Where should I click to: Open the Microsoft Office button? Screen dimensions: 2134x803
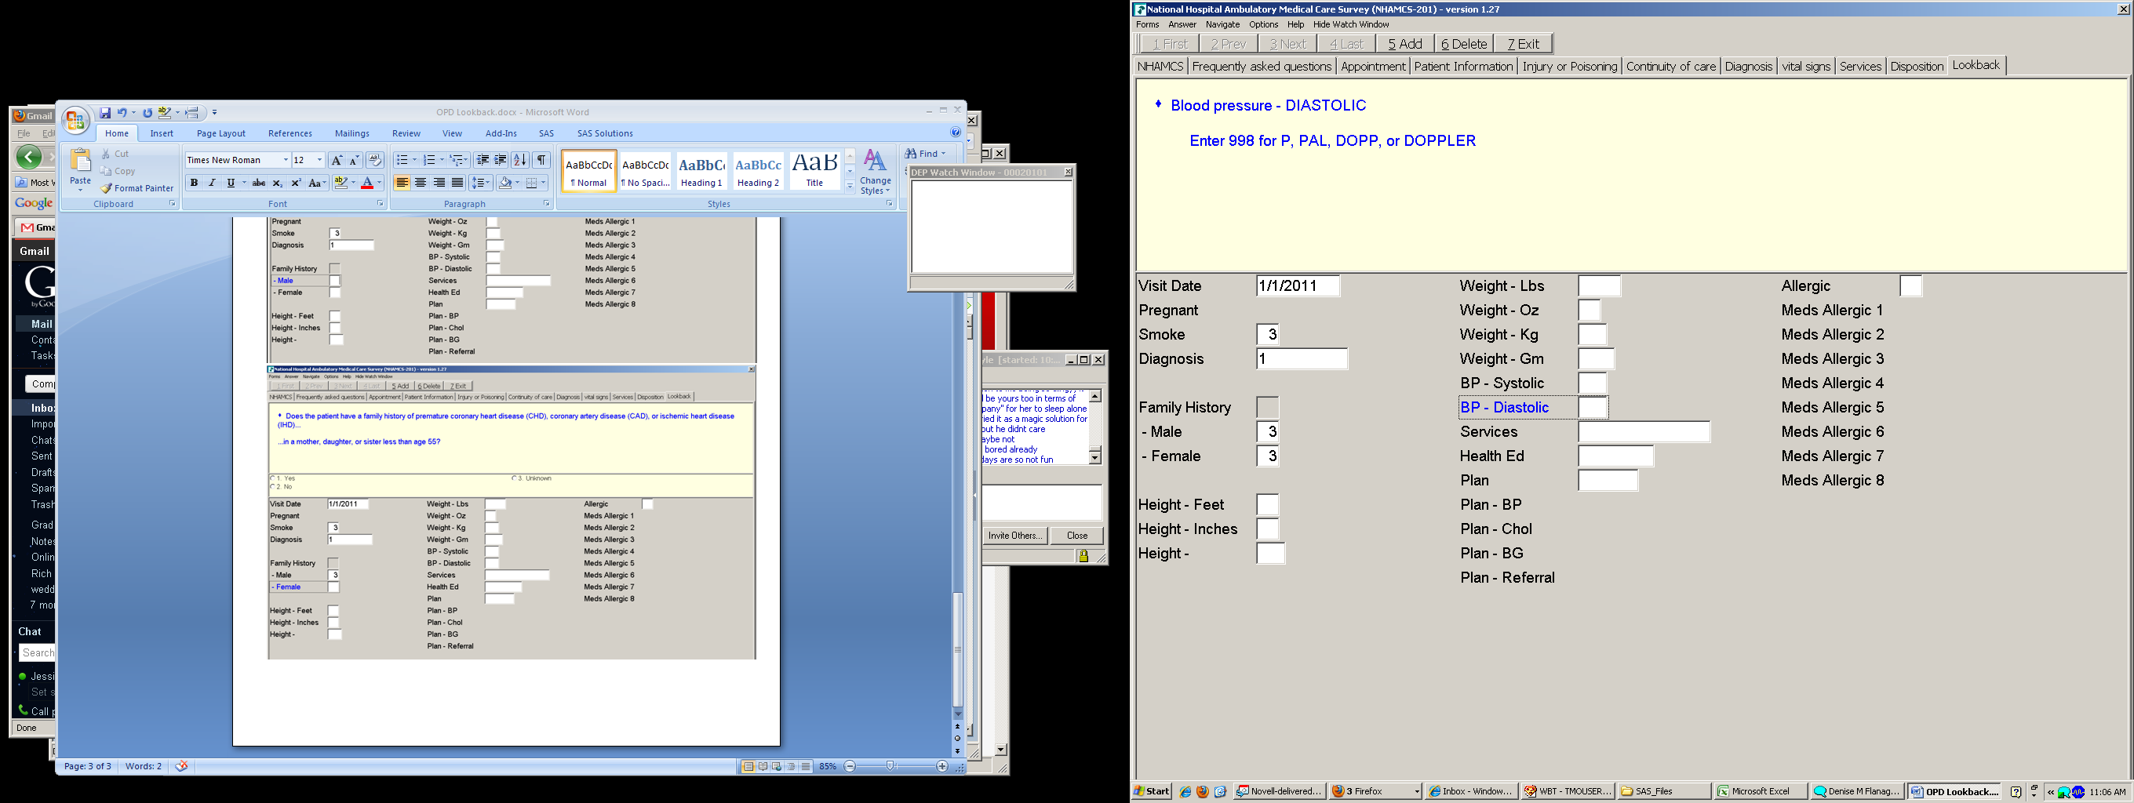(75, 120)
